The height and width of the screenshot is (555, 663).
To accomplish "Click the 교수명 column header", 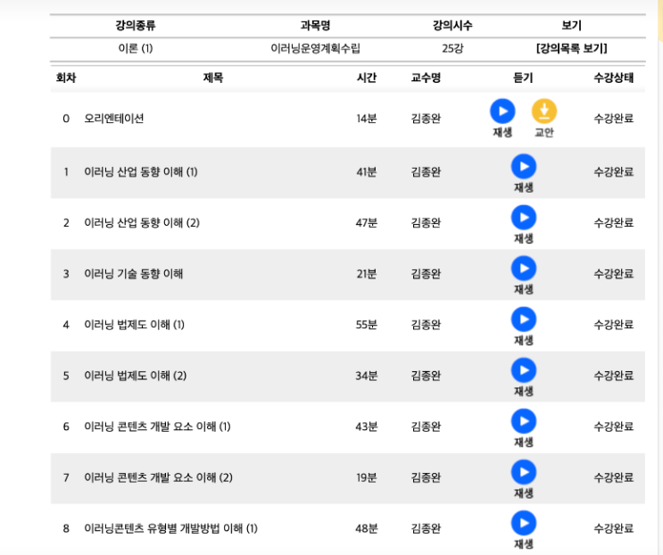I will (426, 79).
